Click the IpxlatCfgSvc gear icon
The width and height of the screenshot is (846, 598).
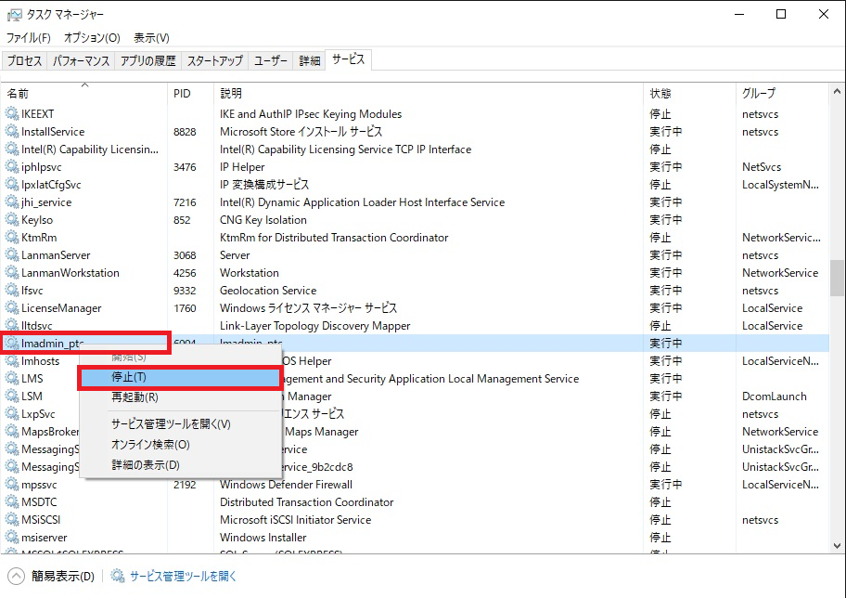tap(12, 184)
